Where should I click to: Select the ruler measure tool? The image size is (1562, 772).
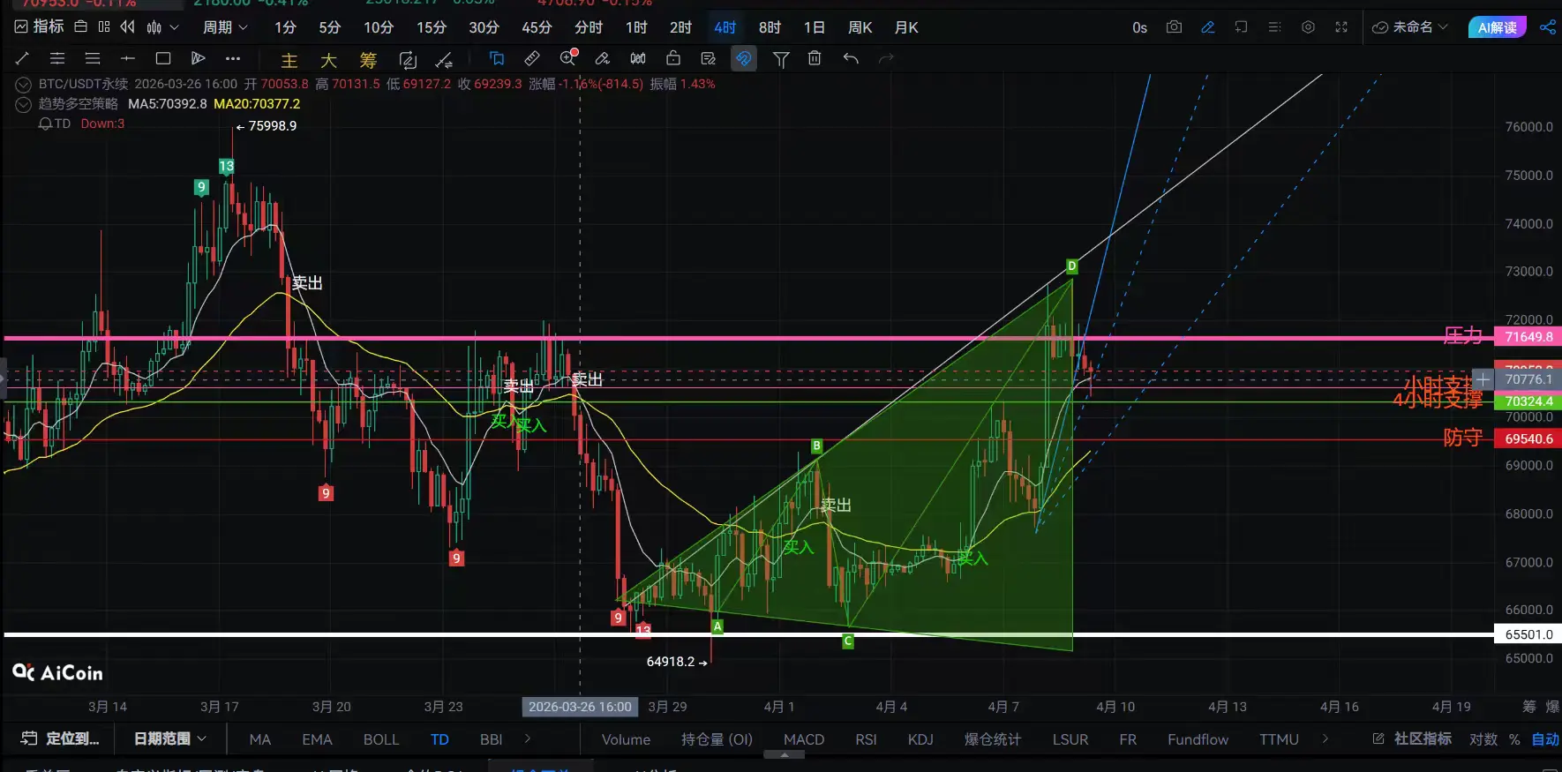click(x=532, y=58)
